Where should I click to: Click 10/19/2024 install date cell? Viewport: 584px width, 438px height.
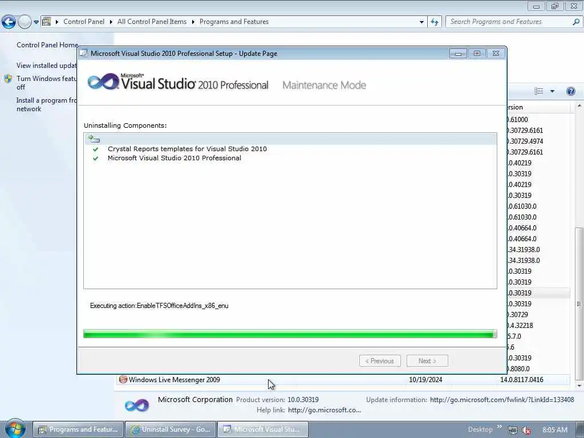[x=425, y=379]
